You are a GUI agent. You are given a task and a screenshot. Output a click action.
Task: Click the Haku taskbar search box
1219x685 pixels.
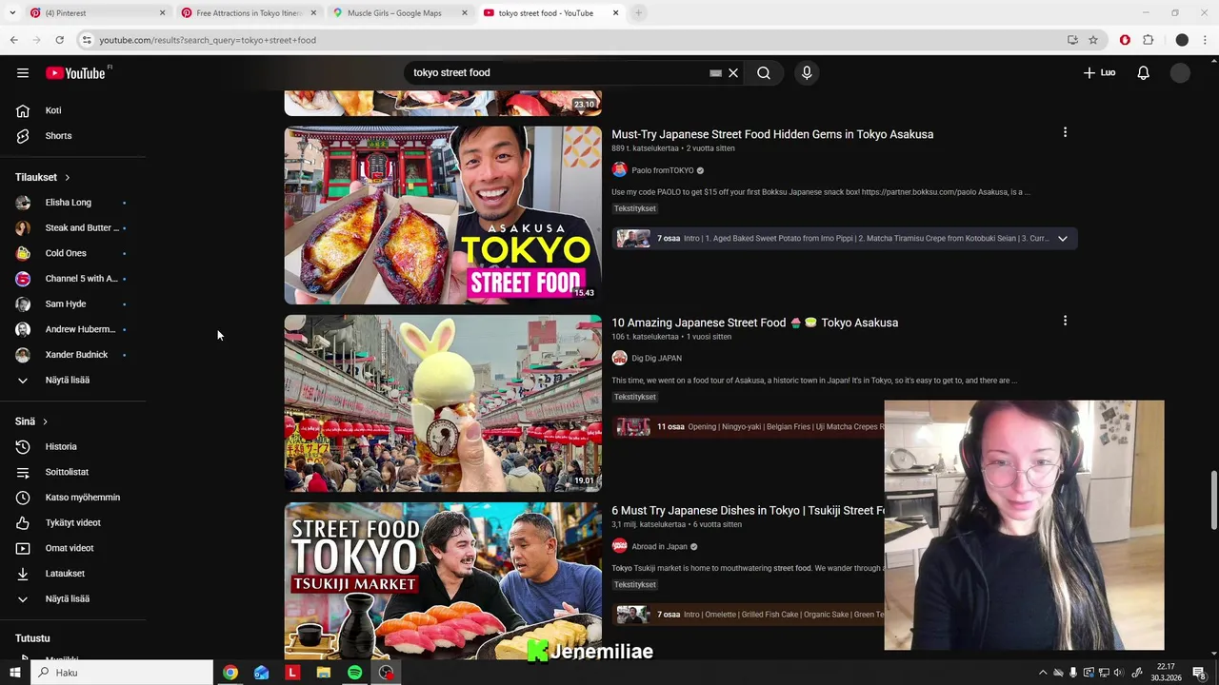point(122,673)
